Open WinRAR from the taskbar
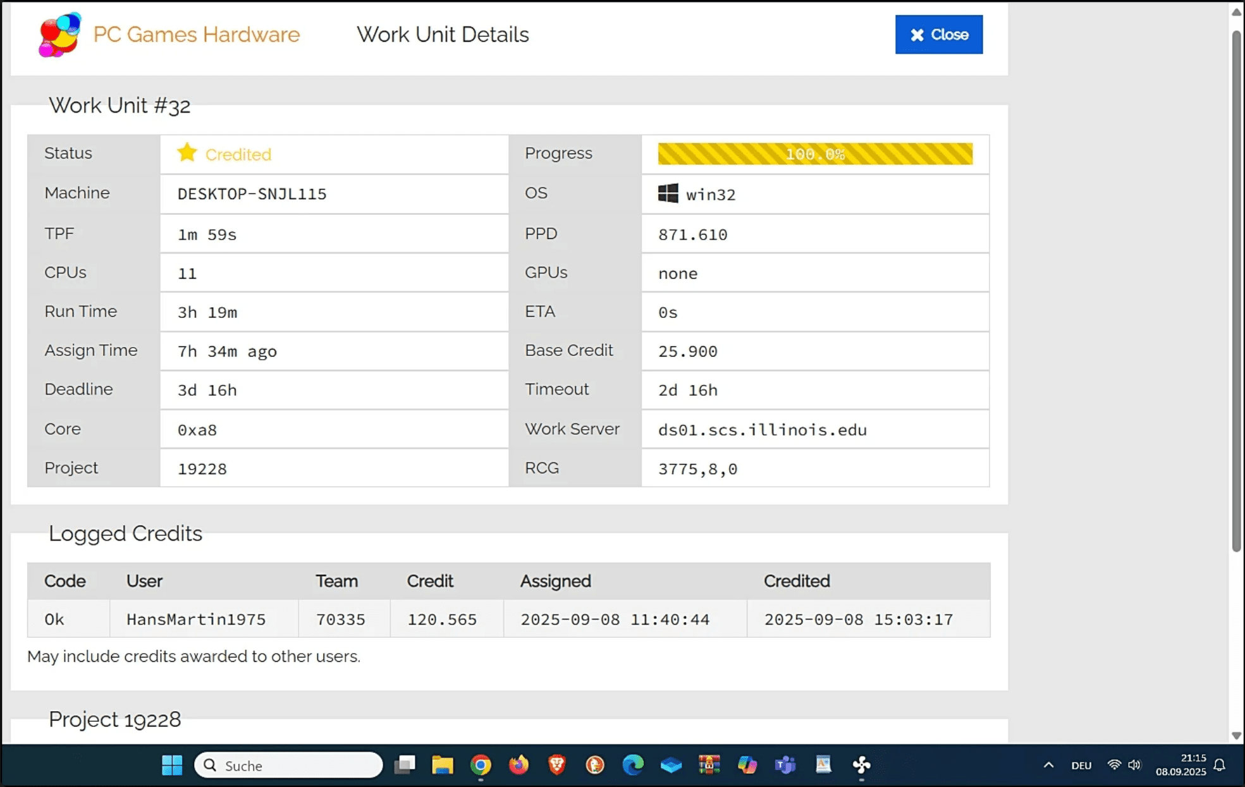Viewport: 1245px width, 787px height. coord(709,765)
